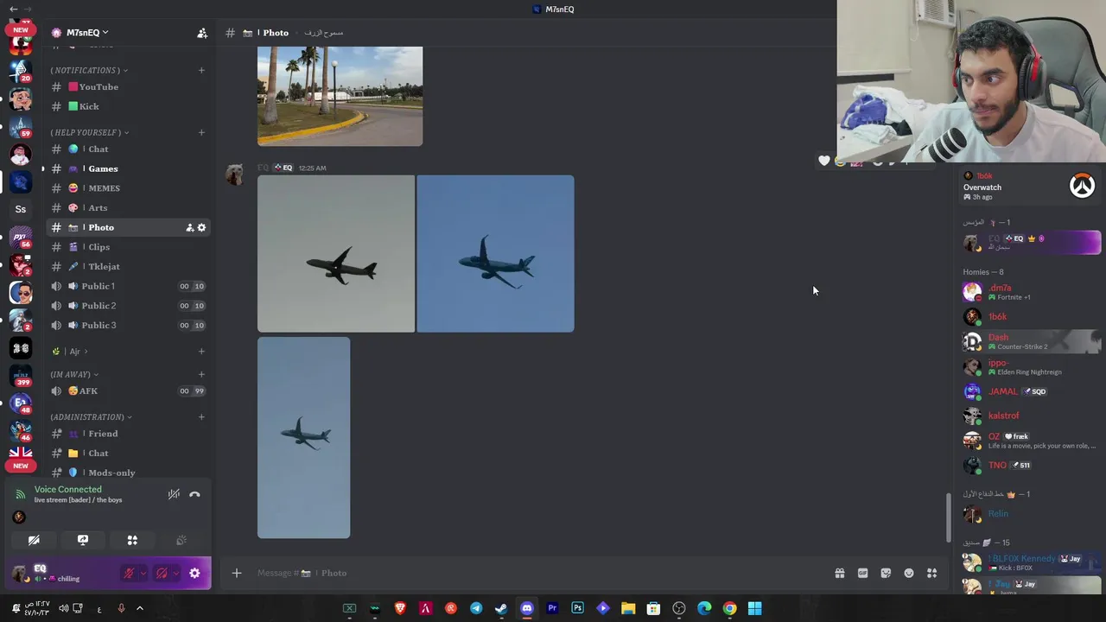This screenshot has width=1106, height=622.
Task: Join the AFK voice channel
Action: click(x=128, y=390)
